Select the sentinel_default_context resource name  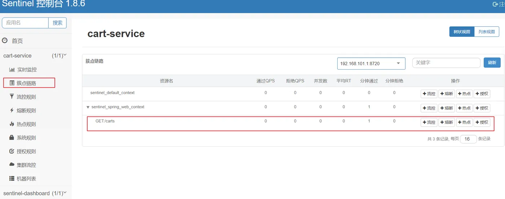tap(113, 93)
